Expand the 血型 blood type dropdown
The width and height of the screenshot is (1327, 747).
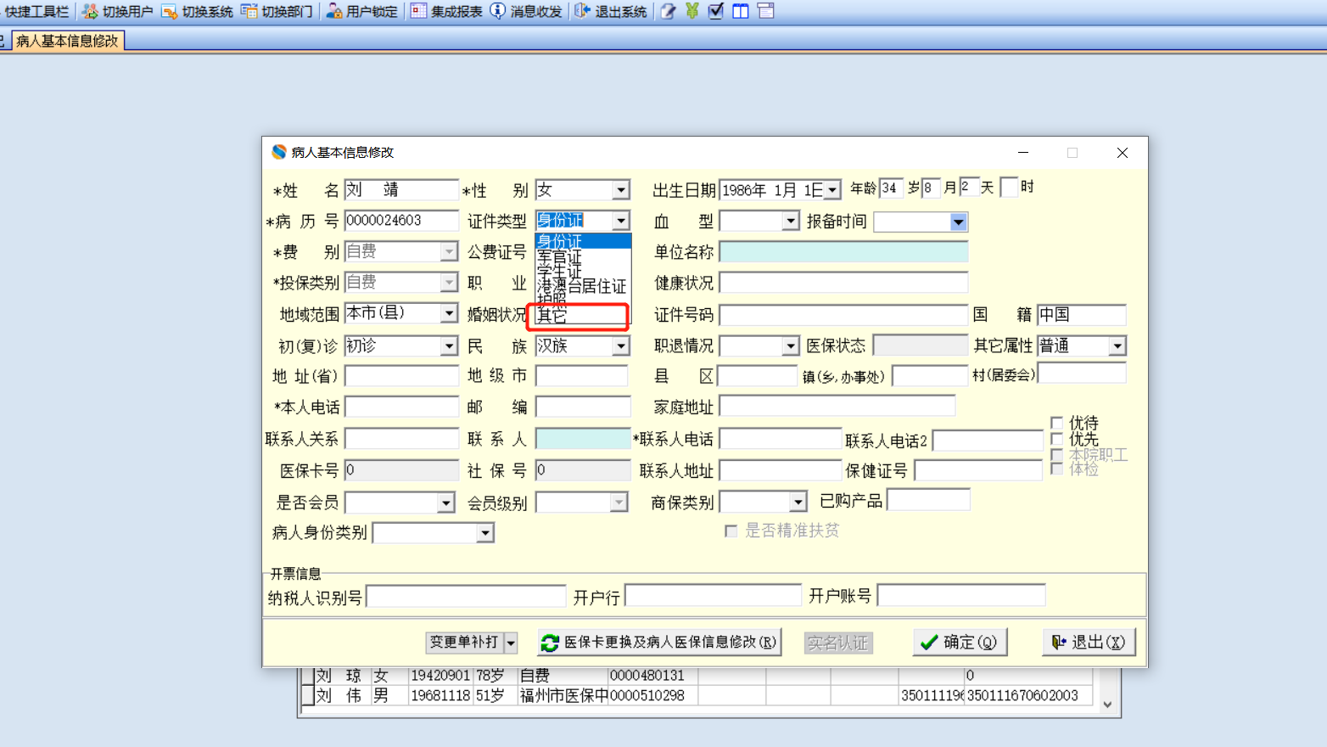[x=791, y=222]
